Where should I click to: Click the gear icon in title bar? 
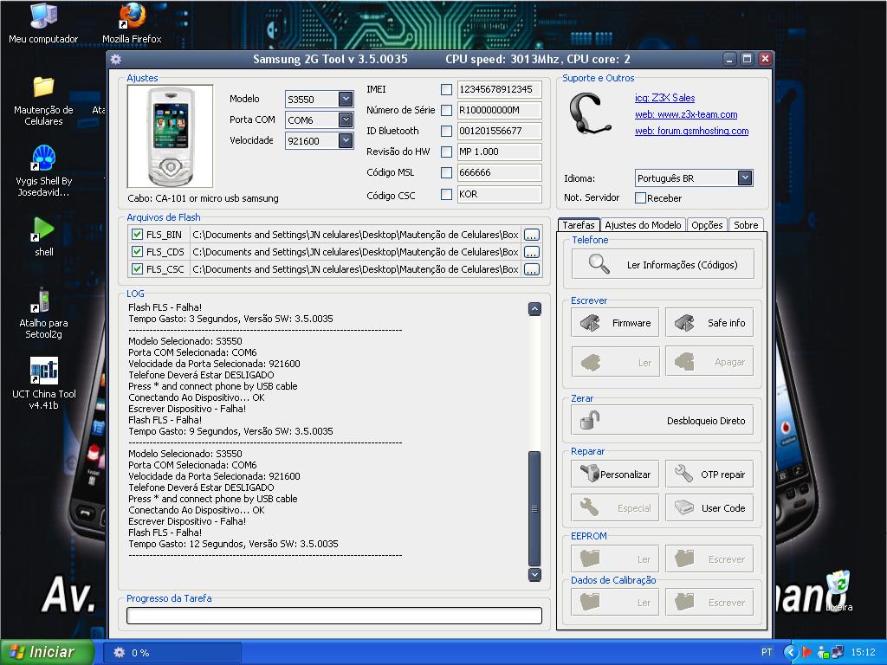pyautogui.click(x=116, y=60)
